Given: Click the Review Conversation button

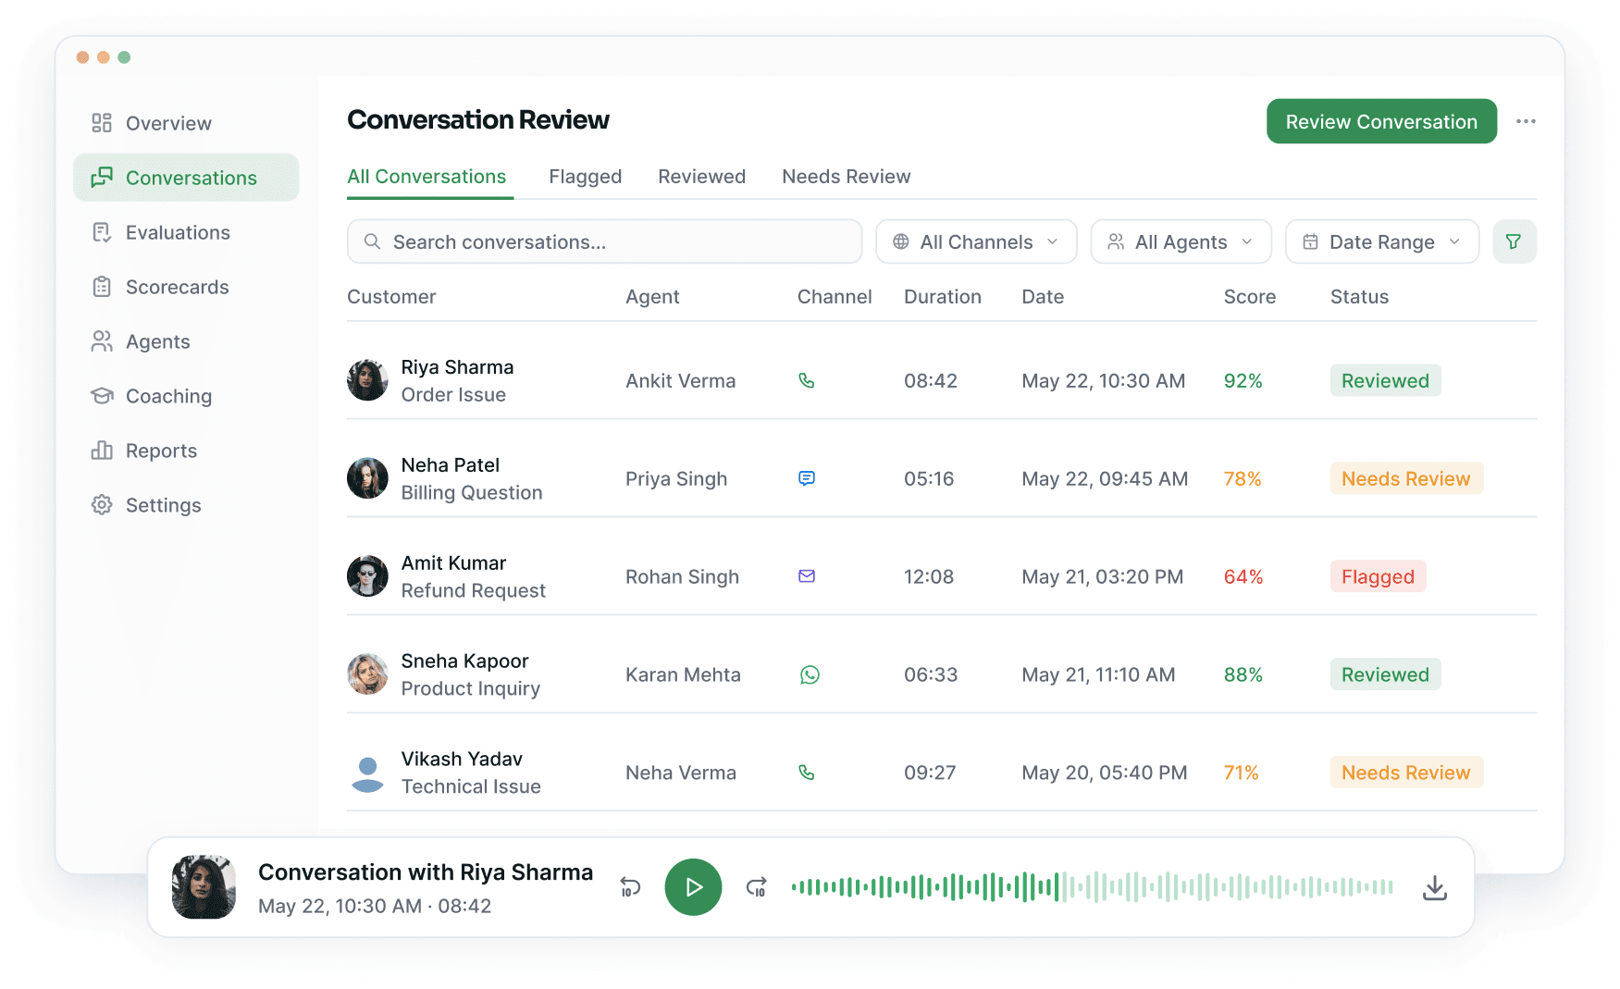Looking at the screenshot, I should tap(1381, 121).
